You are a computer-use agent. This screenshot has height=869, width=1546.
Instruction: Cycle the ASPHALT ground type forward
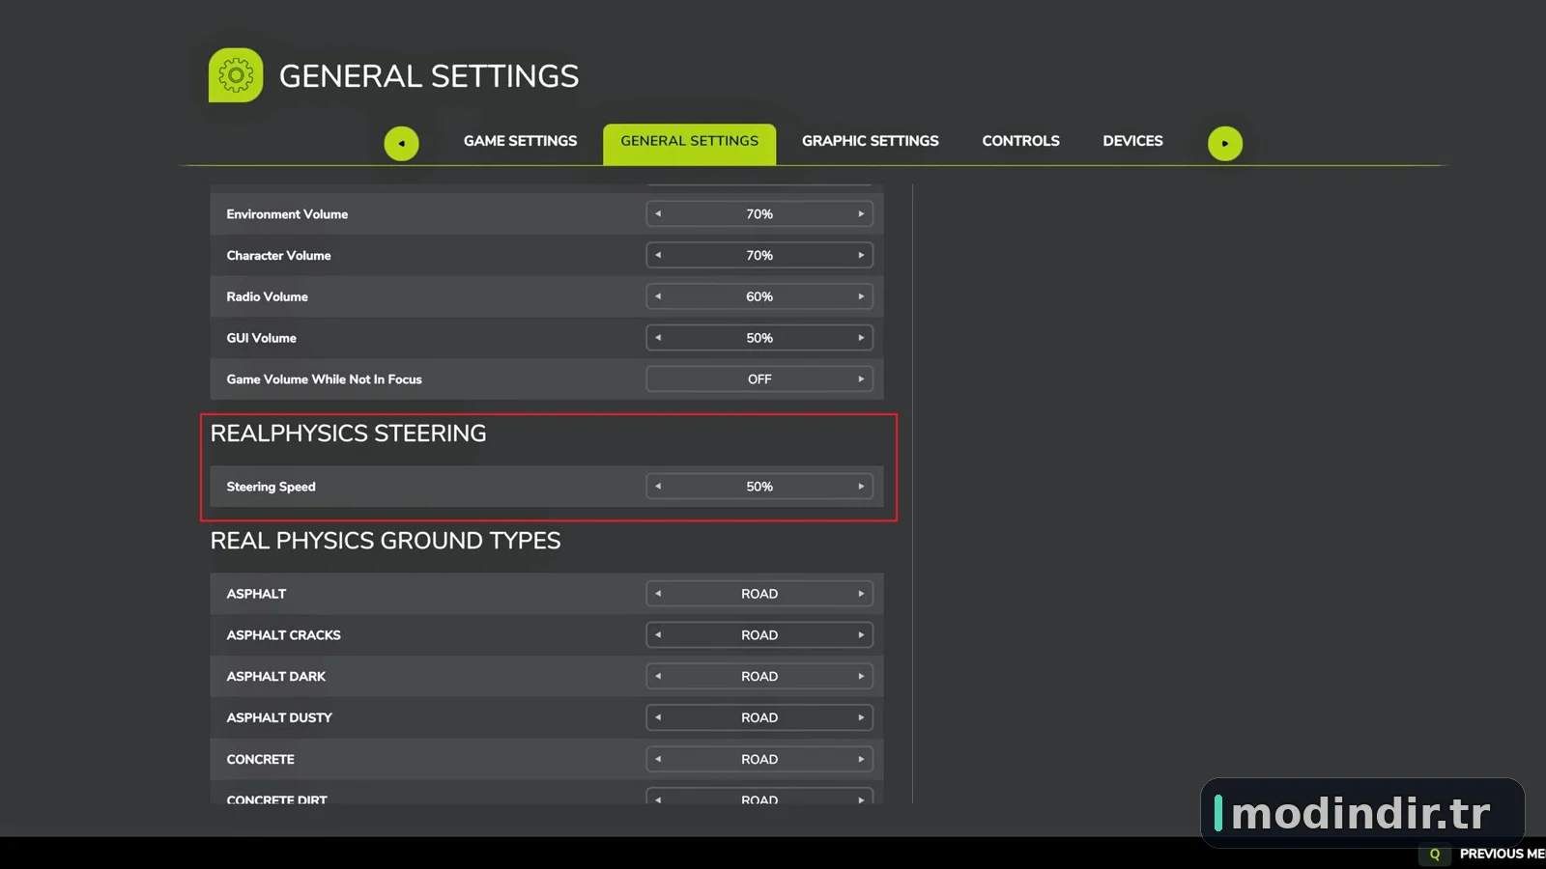(861, 594)
